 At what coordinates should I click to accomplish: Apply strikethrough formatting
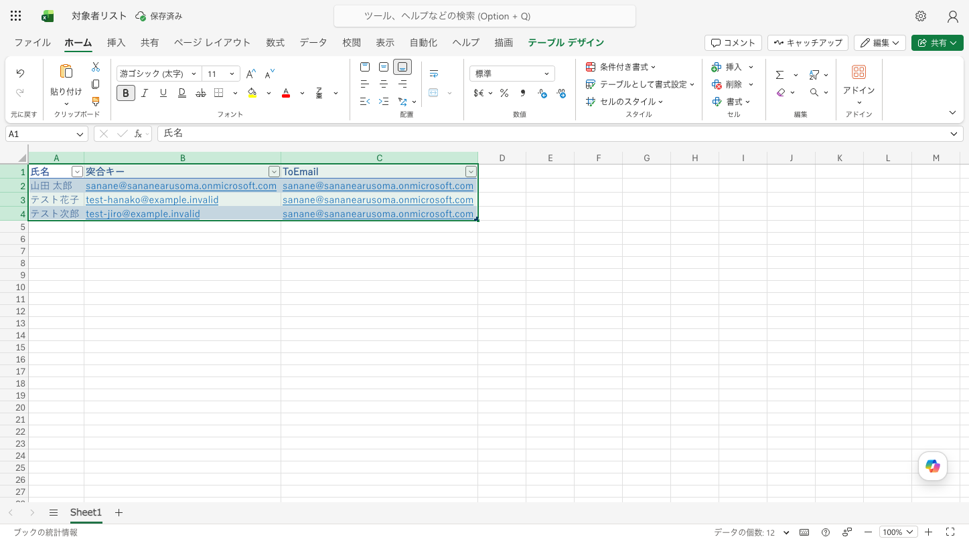pyautogui.click(x=201, y=93)
